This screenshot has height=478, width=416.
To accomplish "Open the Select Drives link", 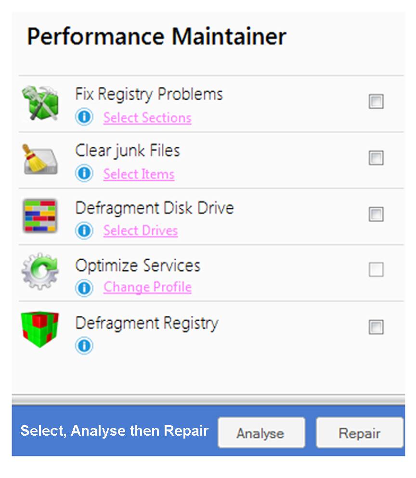I will [141, 231].
